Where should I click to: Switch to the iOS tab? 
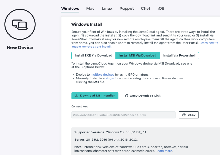(161, 9)
